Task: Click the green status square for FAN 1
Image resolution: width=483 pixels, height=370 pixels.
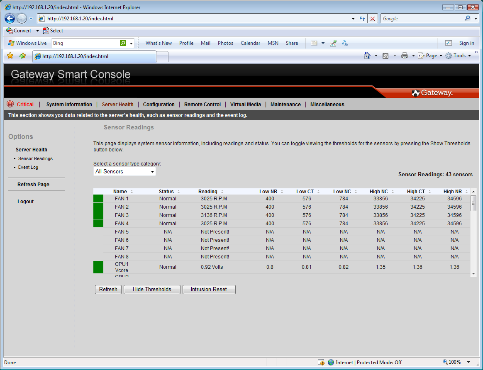Action: [x=98, y=199]
